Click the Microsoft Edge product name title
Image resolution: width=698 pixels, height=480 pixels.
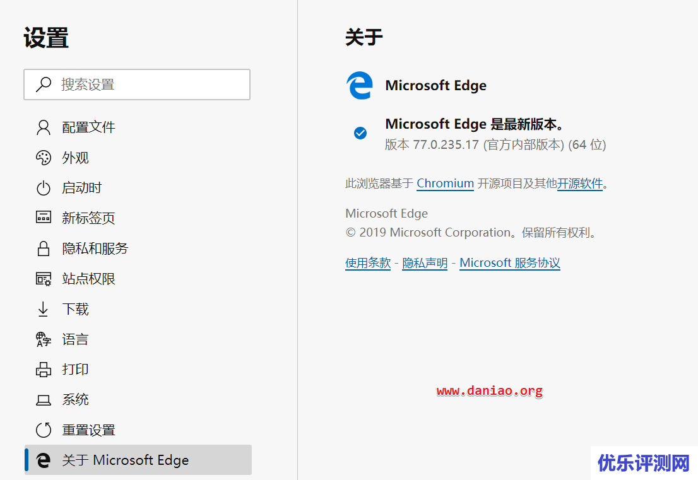point(436,85)
